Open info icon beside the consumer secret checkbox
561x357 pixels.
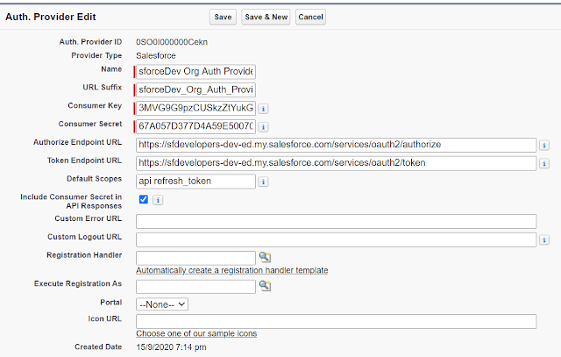point(158,200)
